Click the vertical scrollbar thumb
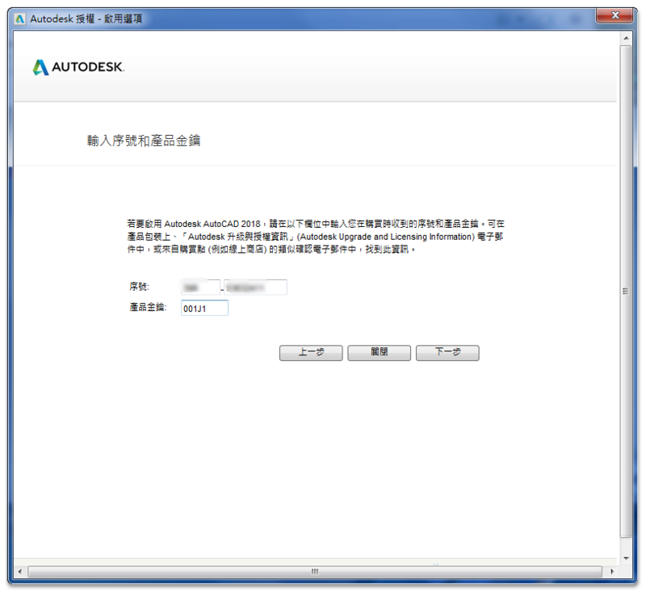Image resolution: width=646 pixels, height=592 pixels. 626,292
